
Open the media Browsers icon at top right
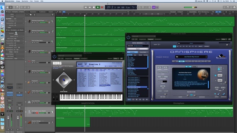[x=234, y=7]
